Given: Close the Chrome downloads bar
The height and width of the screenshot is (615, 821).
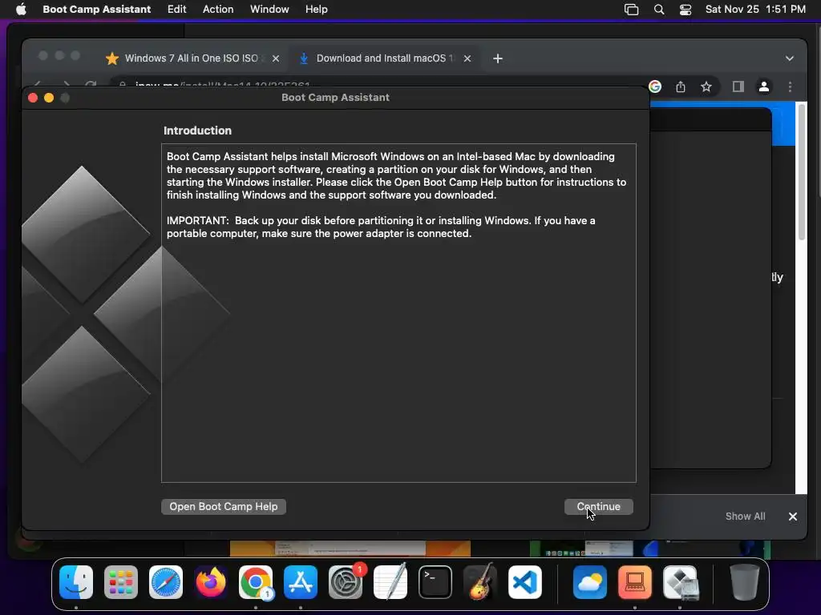Looking at the screenshot, I should [x=793, y=517].
